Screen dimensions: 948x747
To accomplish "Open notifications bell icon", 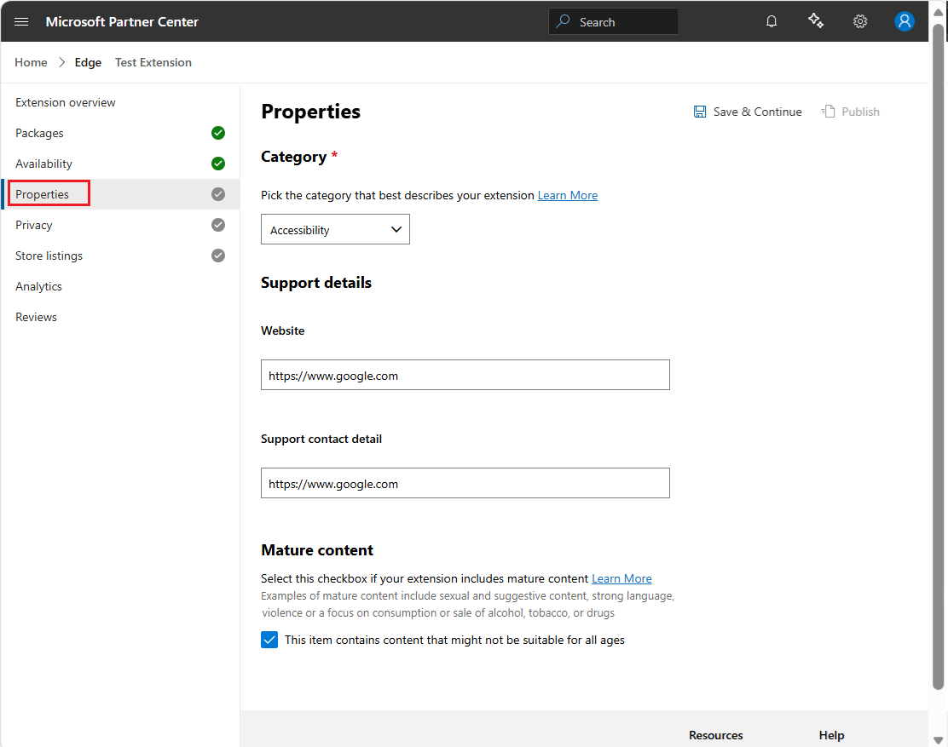I will click(x=771, y=22).
